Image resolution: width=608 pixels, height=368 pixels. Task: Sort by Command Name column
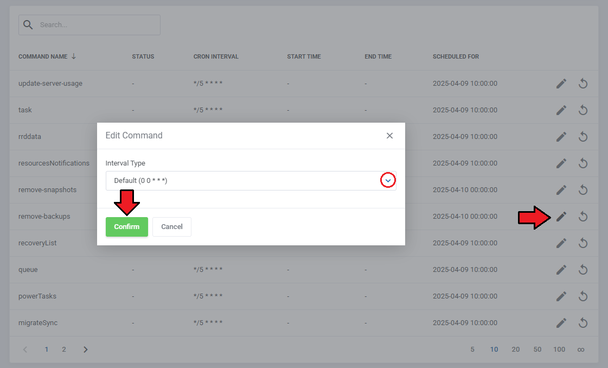click(x=47, y=56)
